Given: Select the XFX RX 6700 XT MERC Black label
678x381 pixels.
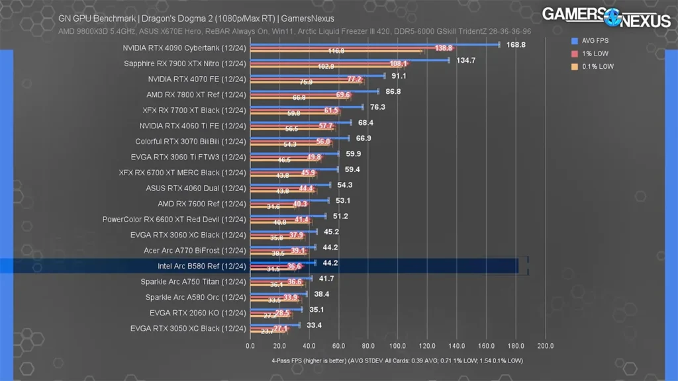Looking at the screenshot, I should (x=183, y=173).
